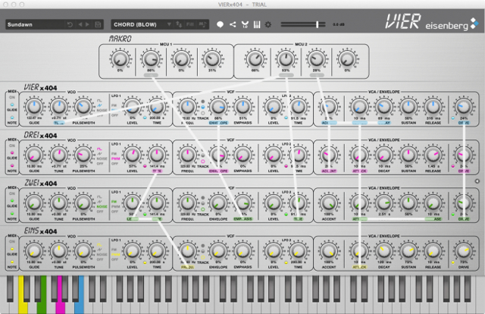The image size is (485, 314).
Task: Toggle VIER DRIVE LED
Action: (x=453, y=118)
